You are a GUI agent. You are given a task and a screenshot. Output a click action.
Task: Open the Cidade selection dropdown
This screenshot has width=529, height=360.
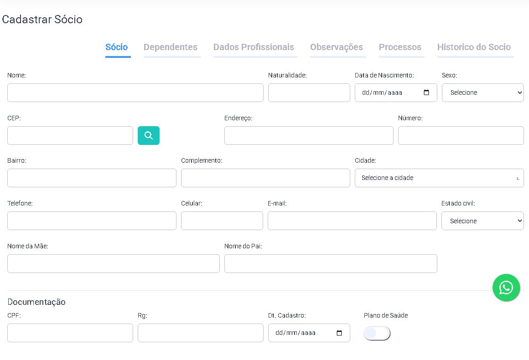(439, 178)
